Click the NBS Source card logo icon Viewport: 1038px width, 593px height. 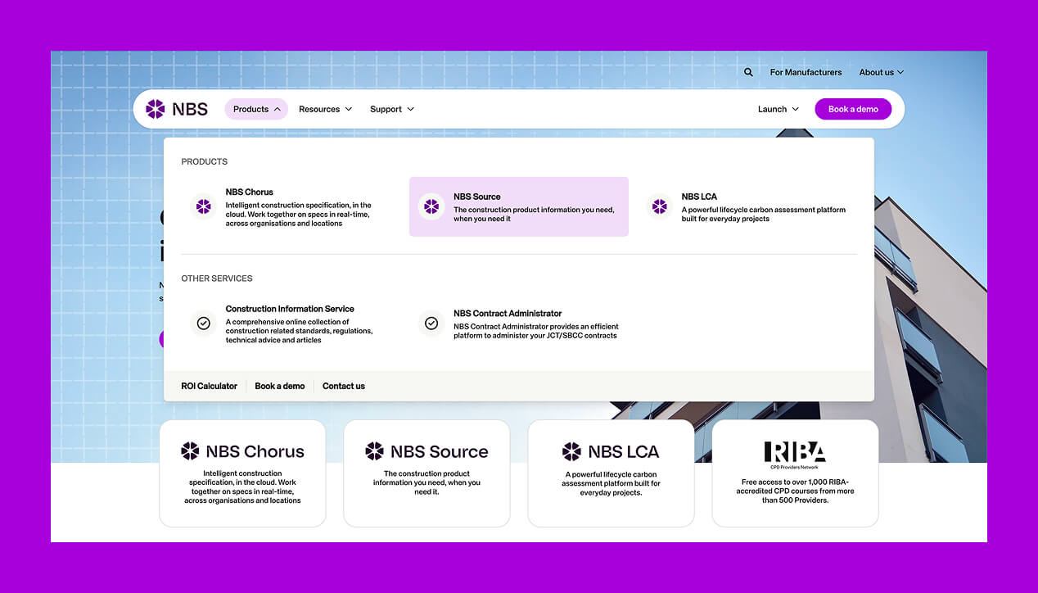tap(374, 451)
